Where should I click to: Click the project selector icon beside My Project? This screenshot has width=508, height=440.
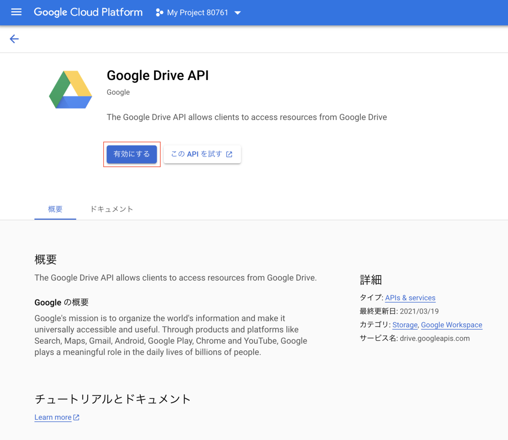[x=160, y=12]
